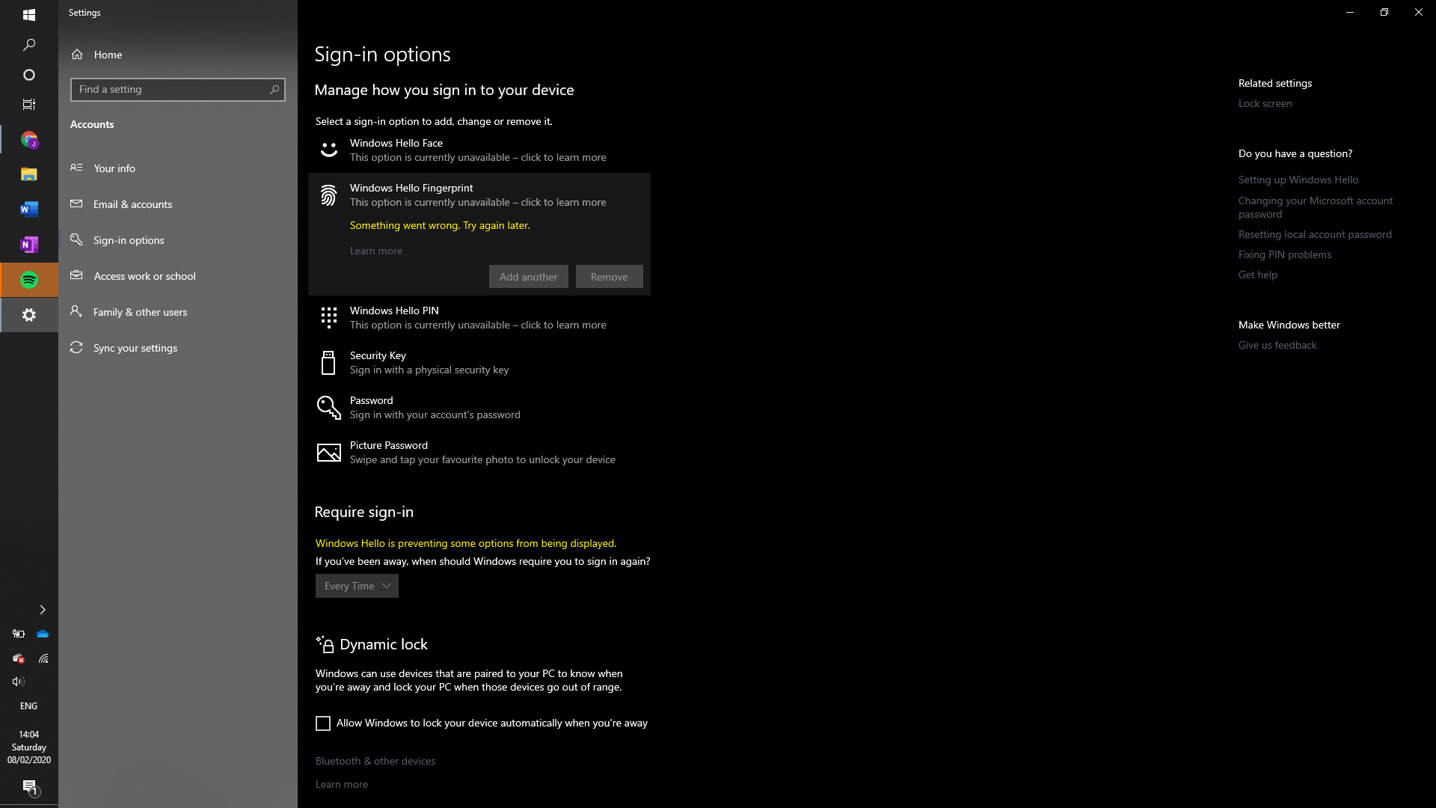Open Spotify from the taskbar
Screen dimensions: 1436x808
[x=28, y=280]
